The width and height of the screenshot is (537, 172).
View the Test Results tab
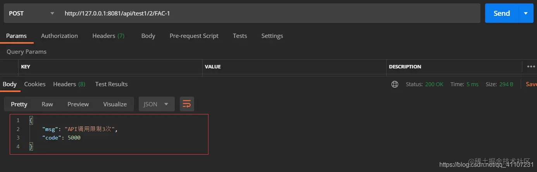point(112,84)
